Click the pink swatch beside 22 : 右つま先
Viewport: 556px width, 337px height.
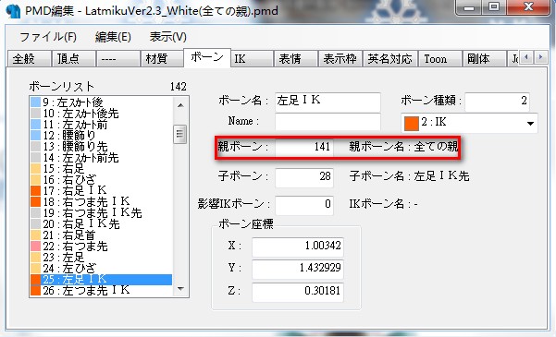pos(36,246)
